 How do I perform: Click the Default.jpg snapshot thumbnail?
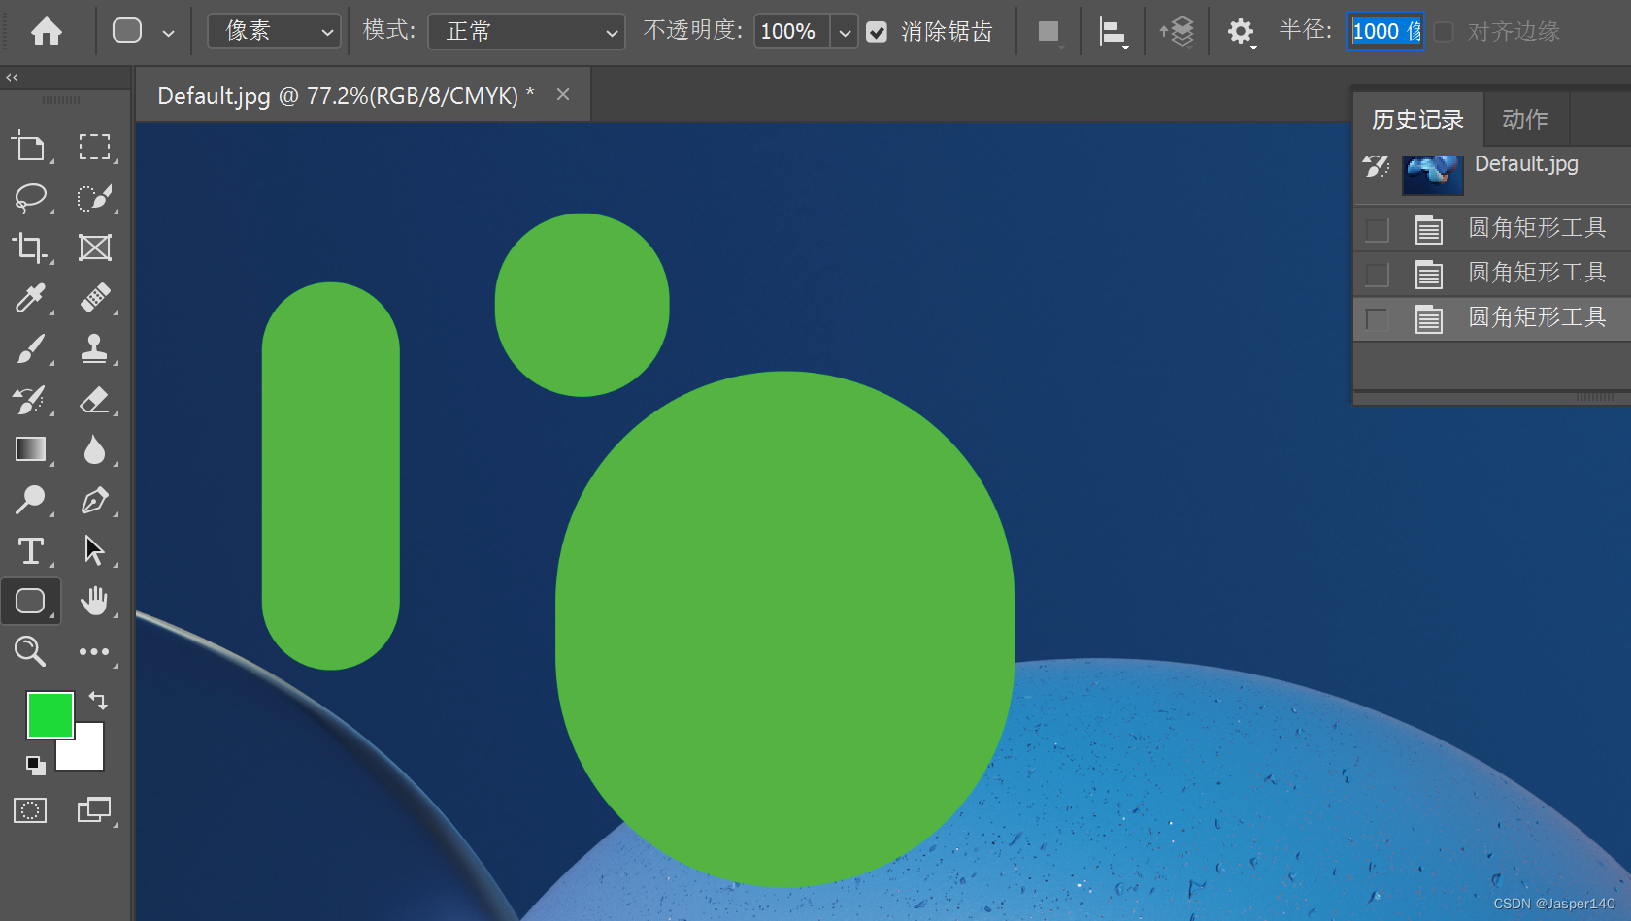(x=1432, y=175)
